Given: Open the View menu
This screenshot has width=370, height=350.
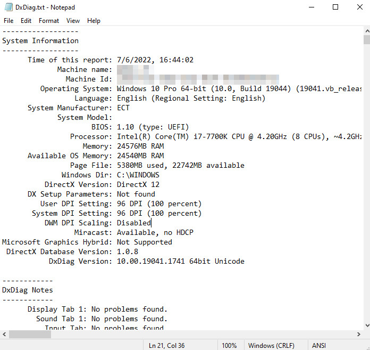Looking at the screenshot, I should click(x=73, y=21).
